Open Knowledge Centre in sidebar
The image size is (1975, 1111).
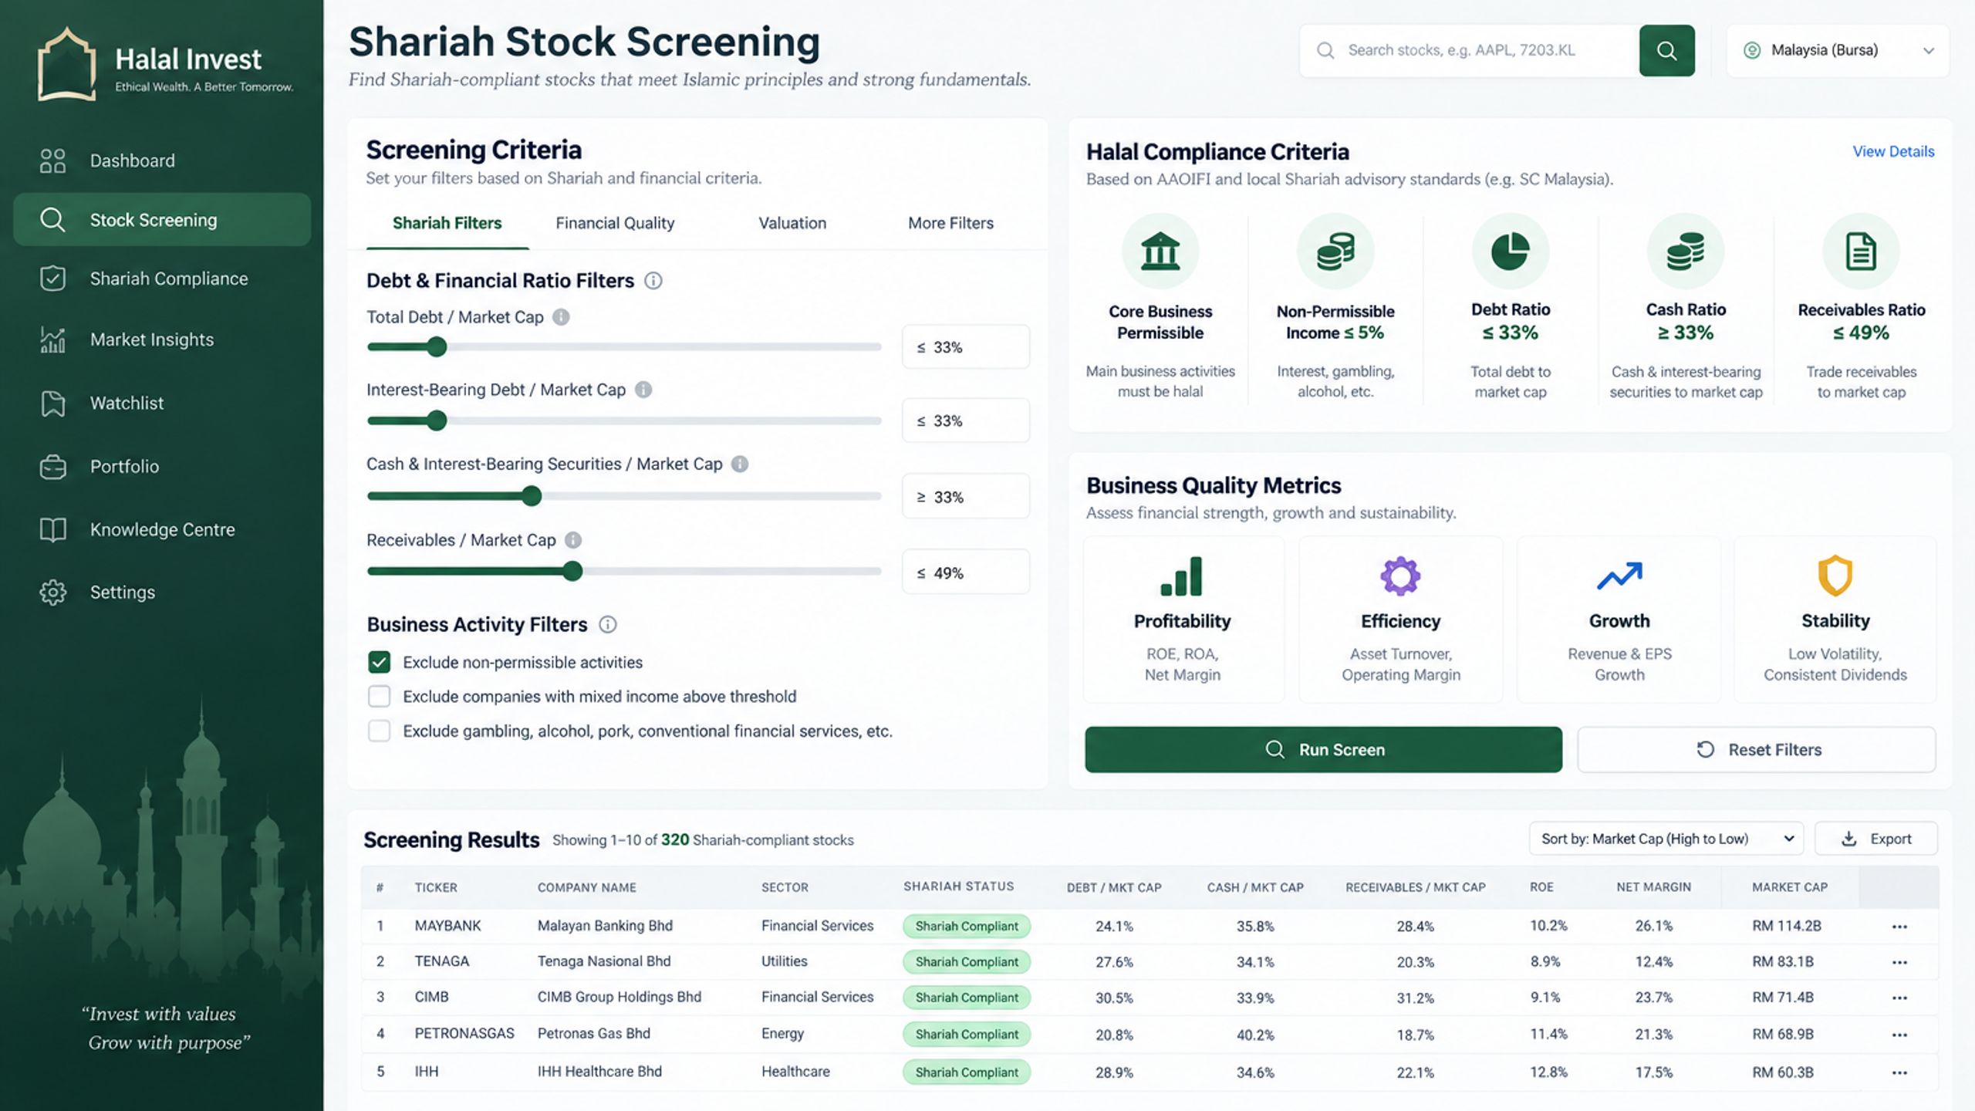coord(162,529)
